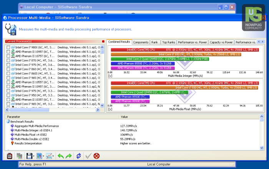The height and width of the screenshot is (169, 269).
Task: Click the AMD logo of Phenom II 1075T row
Action: coord(13,56)
